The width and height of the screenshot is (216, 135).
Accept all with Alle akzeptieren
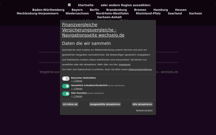(142, 104)
